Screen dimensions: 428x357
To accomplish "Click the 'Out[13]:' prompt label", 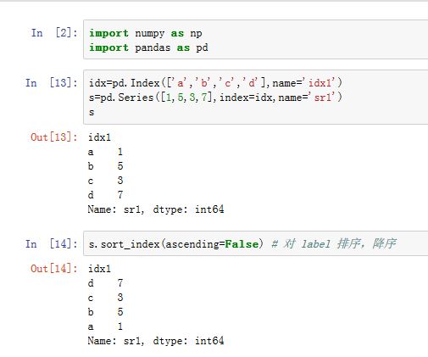I will coord(54,137).
